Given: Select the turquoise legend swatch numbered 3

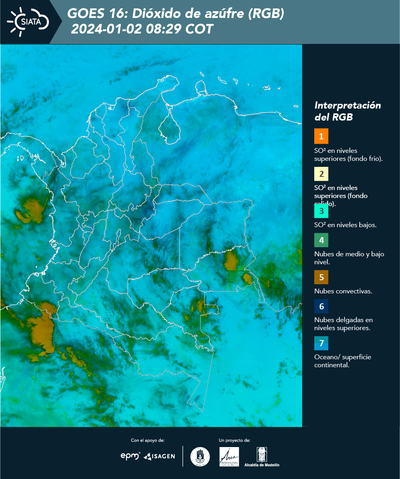Looking at the screenshot, I should coord(321,211).
